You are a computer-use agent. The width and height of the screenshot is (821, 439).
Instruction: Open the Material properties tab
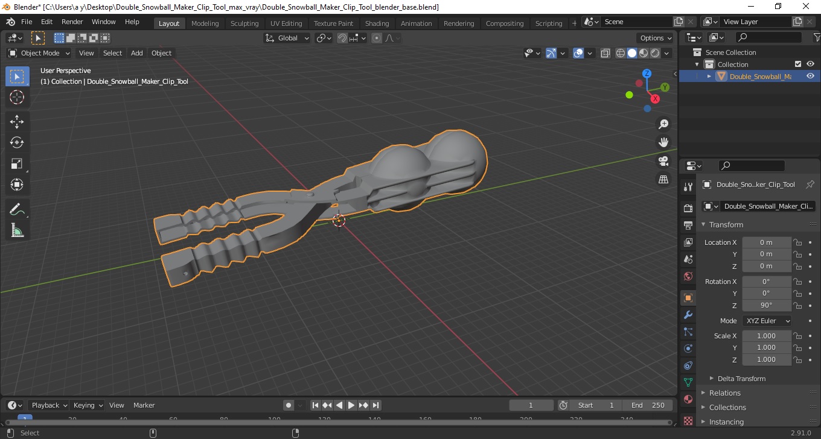pyautogui.click(x=688, y=399)
